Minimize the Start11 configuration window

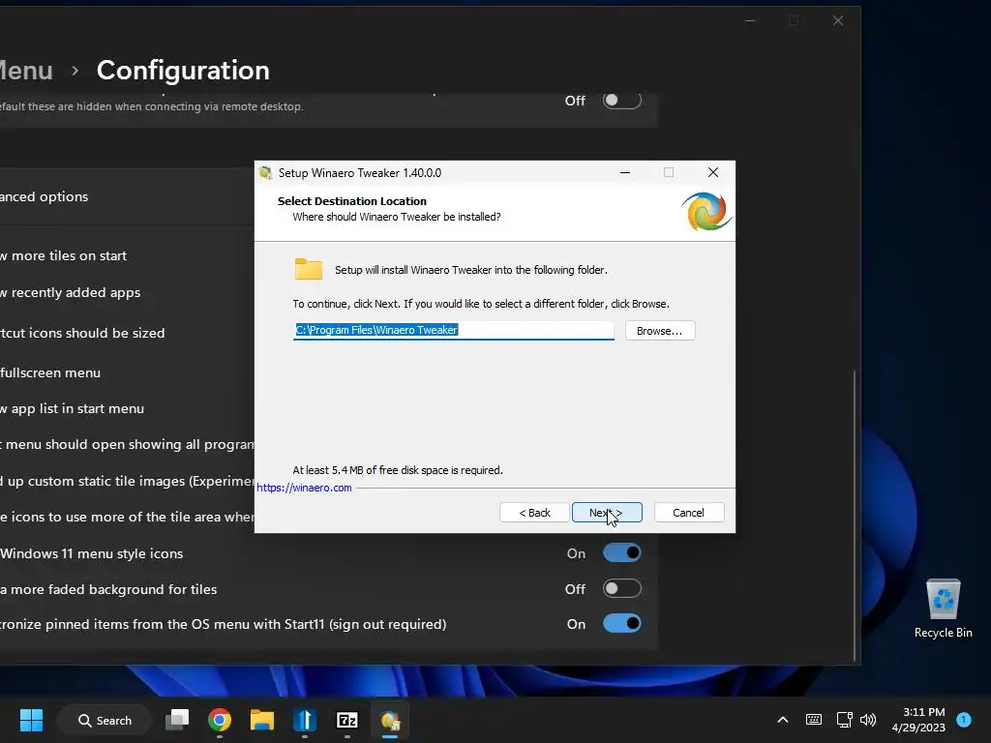click(750, 21)
